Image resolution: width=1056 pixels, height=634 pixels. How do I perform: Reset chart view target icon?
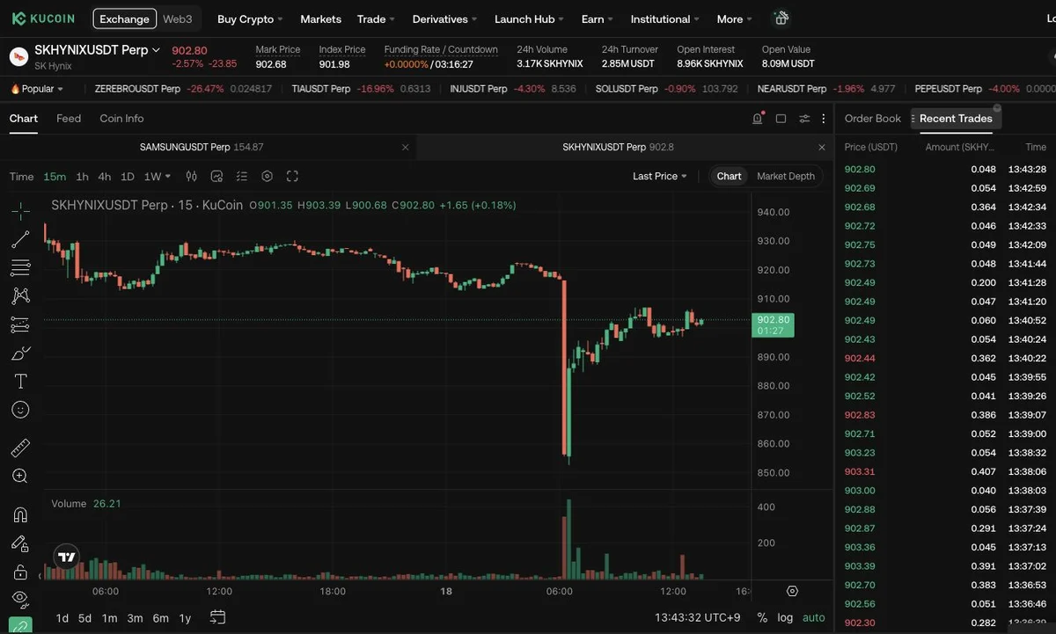pyautogui.click(x=792, y=591)
